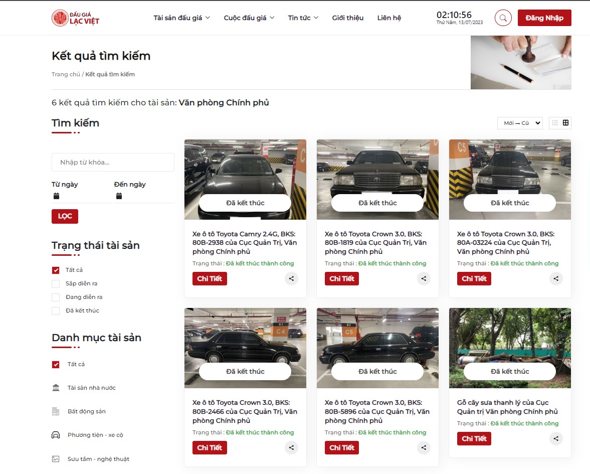
Task: Expand the Cuộc đấu giá menu
Action: pos(249,18)
